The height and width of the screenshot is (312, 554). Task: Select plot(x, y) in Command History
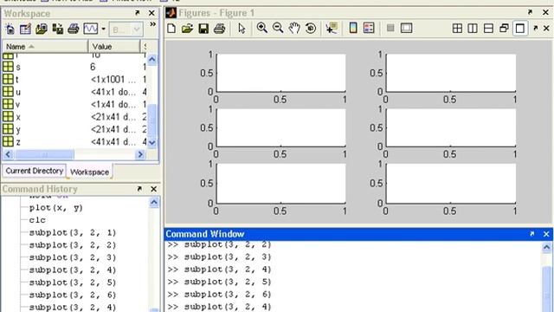55,208
